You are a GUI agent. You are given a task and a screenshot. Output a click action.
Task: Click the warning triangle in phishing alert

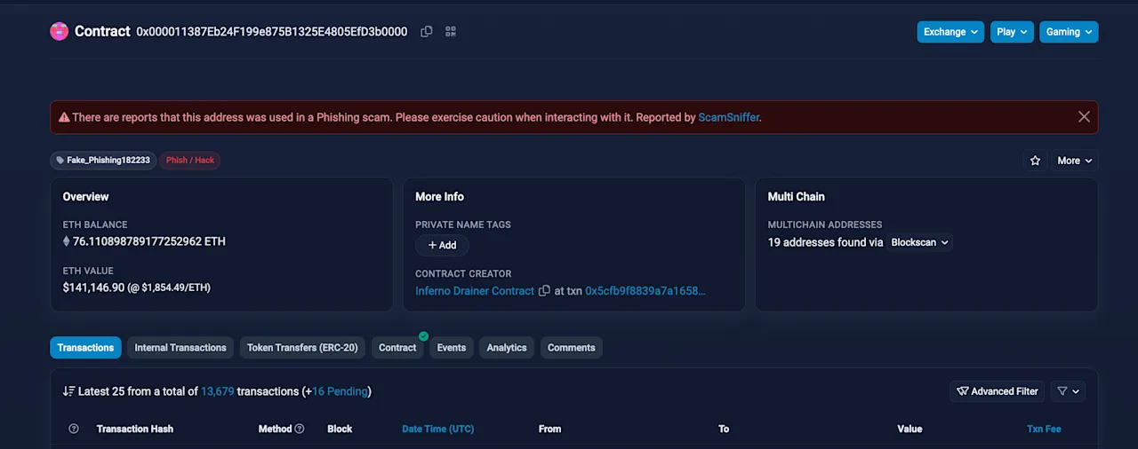point(64,117)
